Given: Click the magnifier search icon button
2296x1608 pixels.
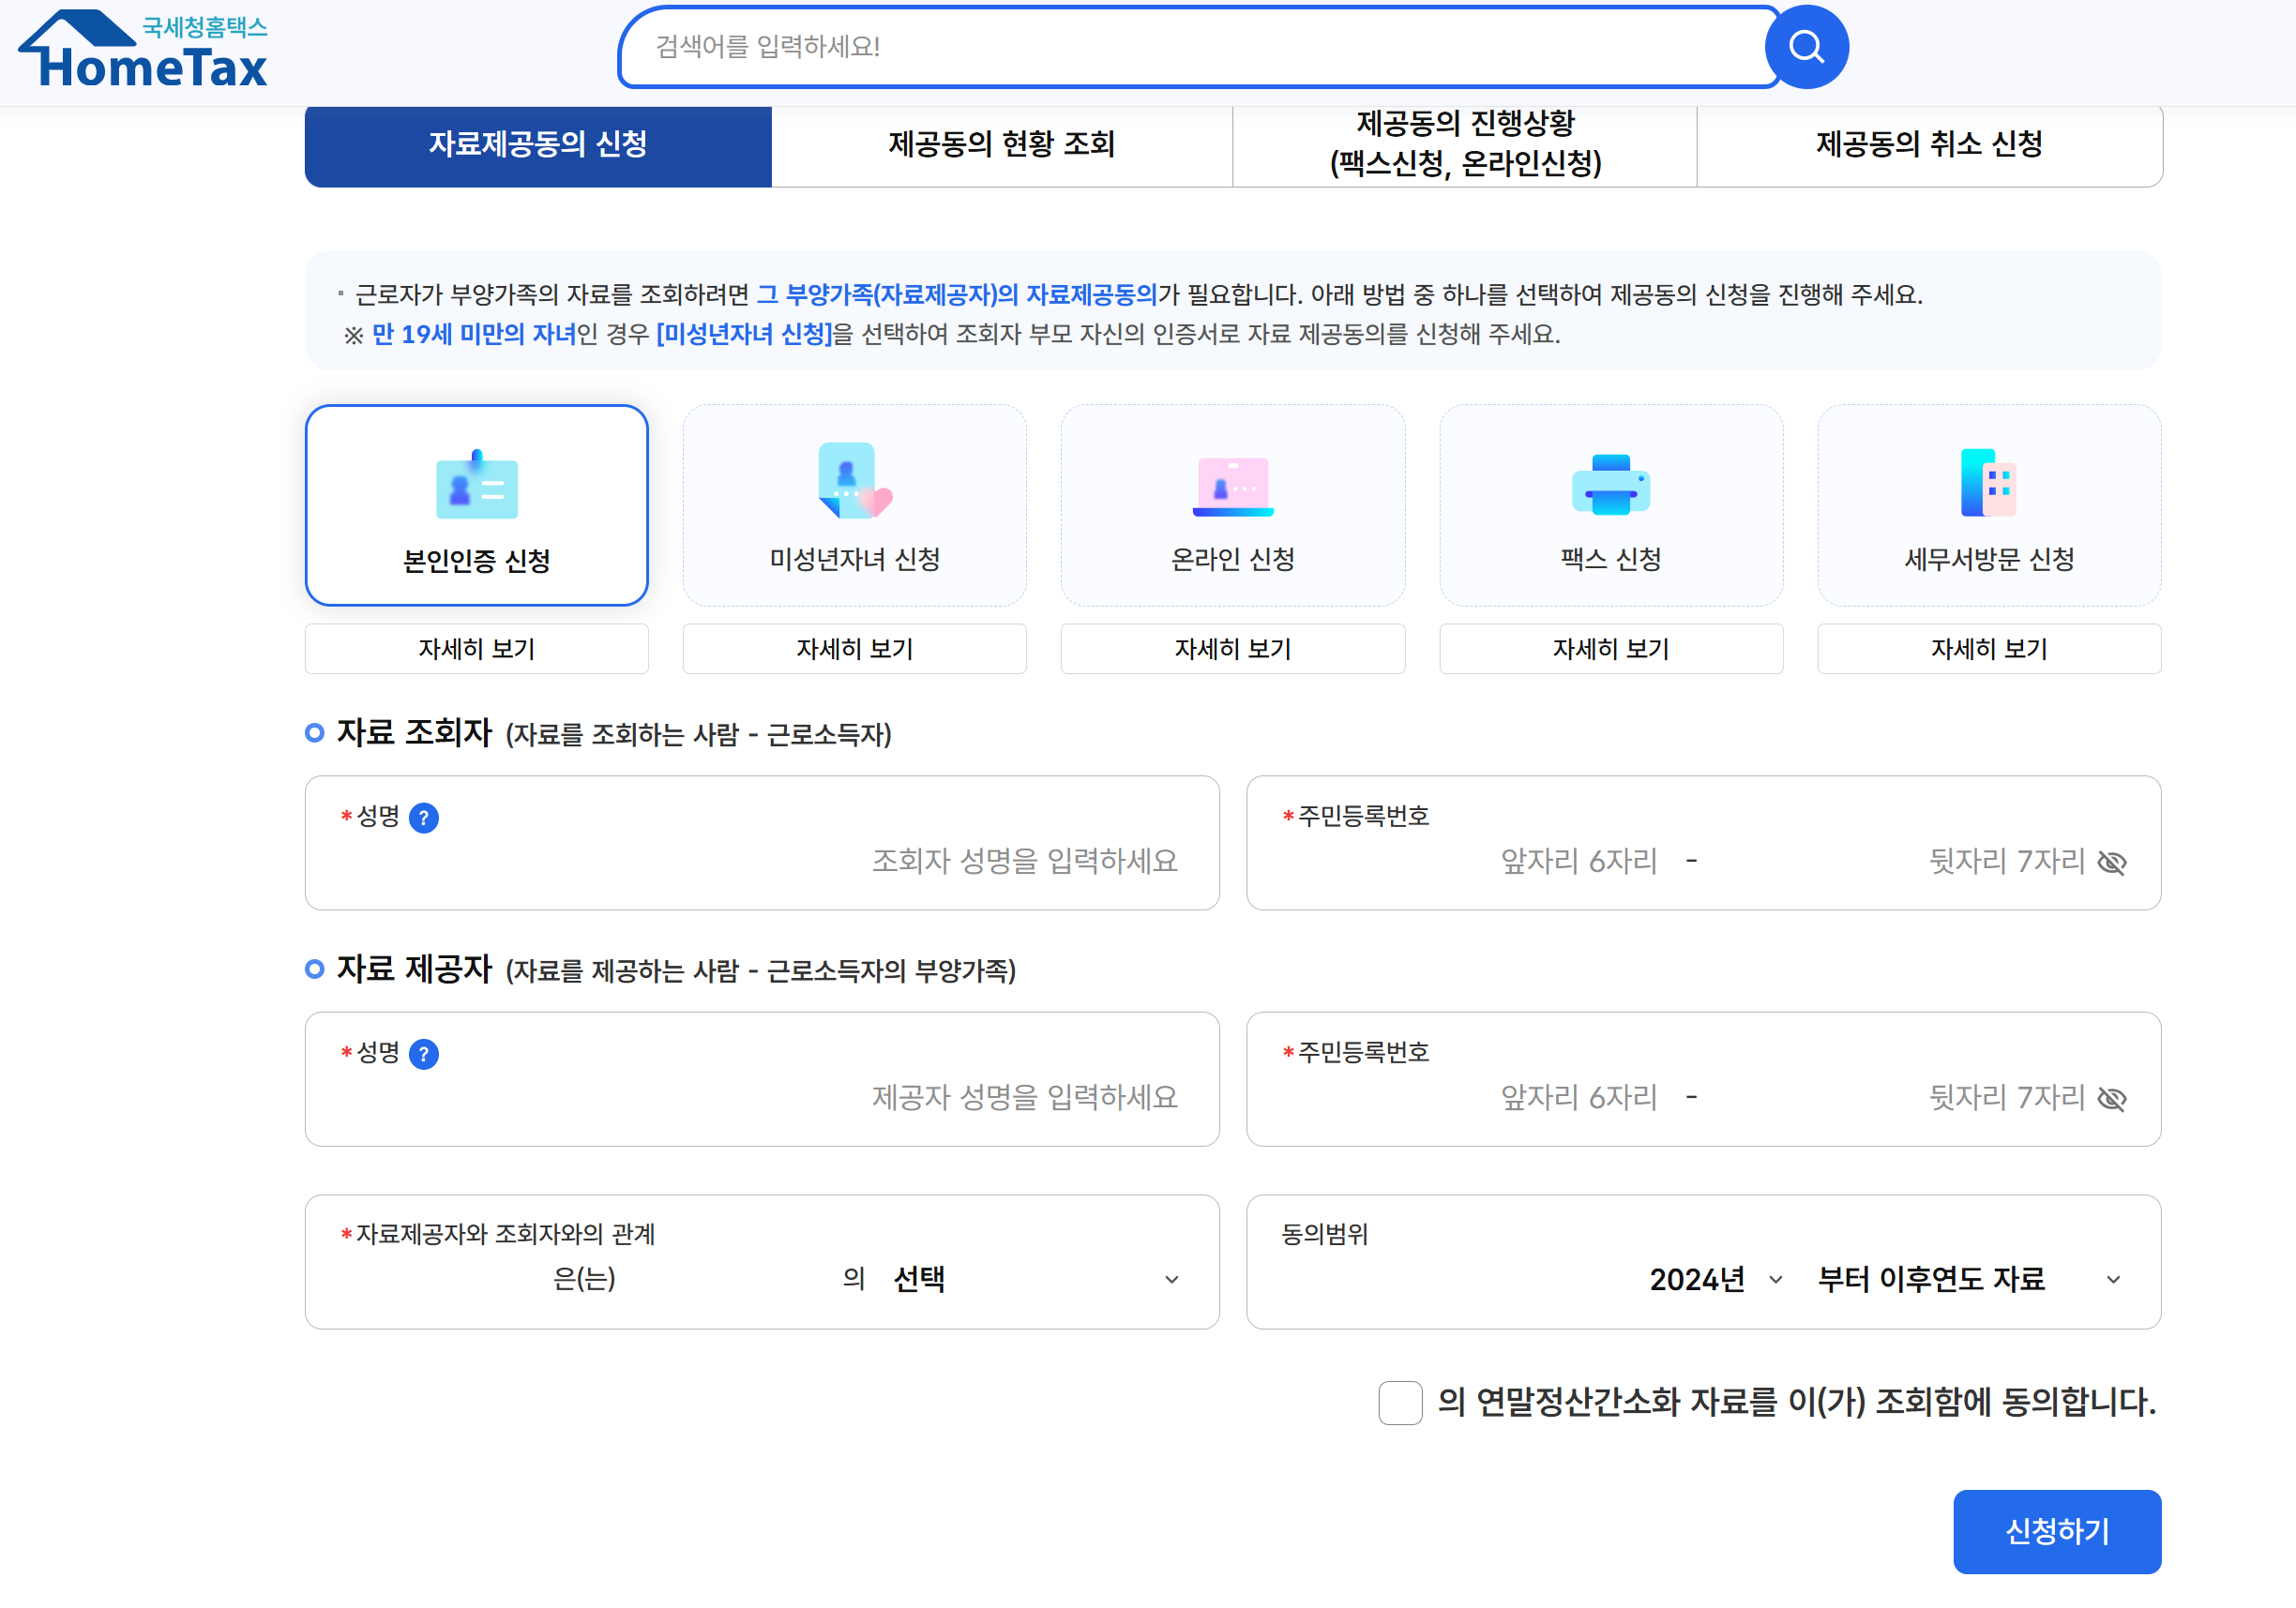Looking at the screenshot, I should 1805,47.
